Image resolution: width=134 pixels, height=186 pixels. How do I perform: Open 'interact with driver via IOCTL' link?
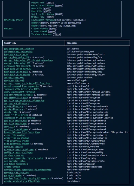22,89
